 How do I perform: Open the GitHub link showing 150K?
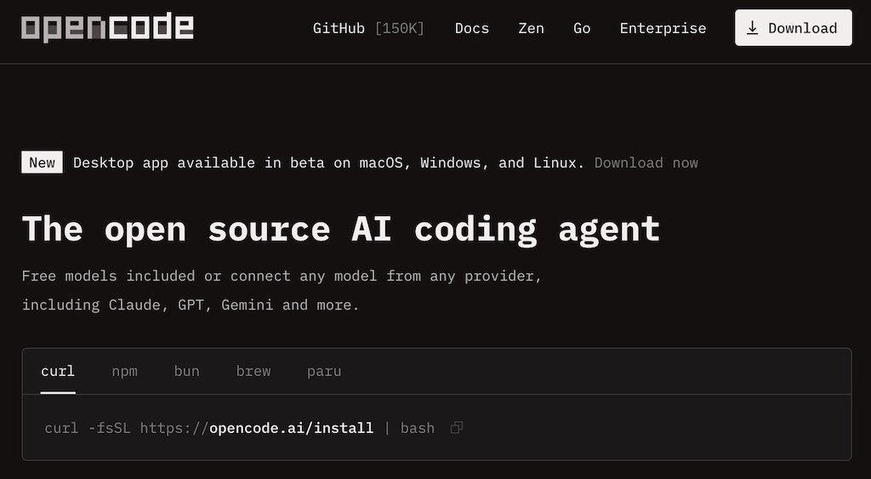(368, 28)
